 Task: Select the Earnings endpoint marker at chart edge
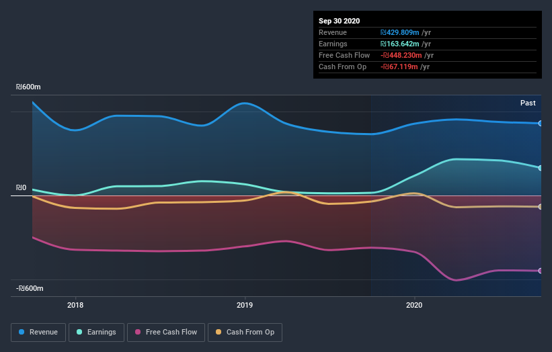click(540, 168)
